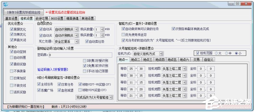The height and width of the screenshot is (112, 254).
Task: Open 挂机地图 dropdown for level 25-30
Action: click(x=174, y=69)
